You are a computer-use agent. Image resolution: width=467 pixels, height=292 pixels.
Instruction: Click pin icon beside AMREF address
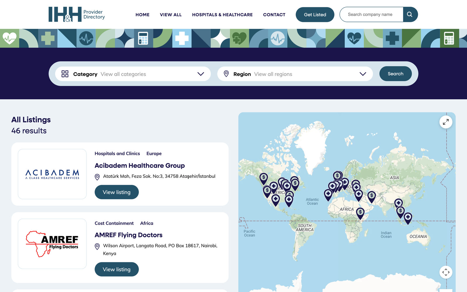tap(97, 247)
